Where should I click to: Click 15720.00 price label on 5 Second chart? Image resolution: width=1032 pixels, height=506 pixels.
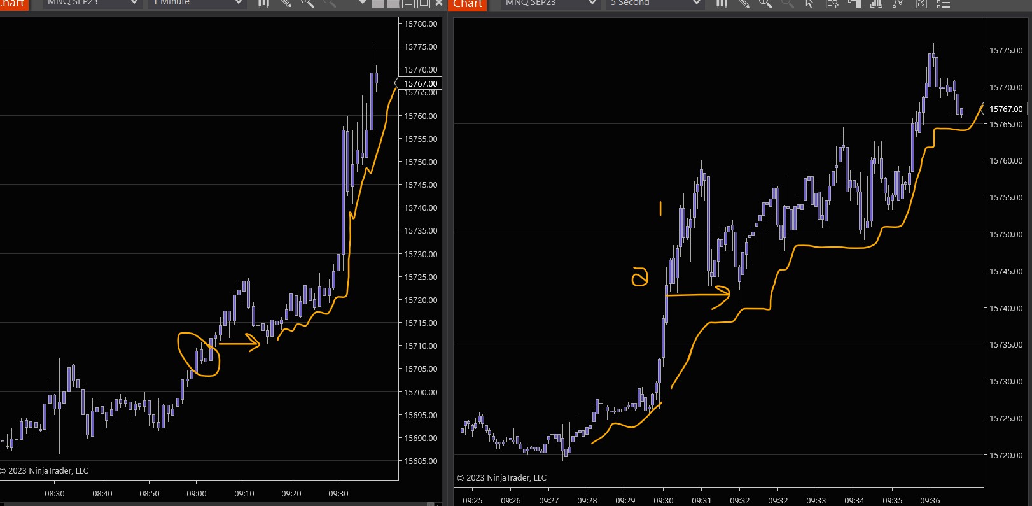point(1006,456)
